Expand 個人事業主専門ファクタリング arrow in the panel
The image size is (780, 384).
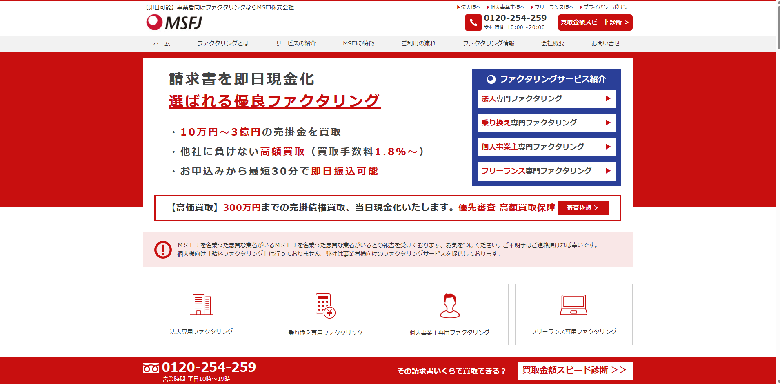[x=608, y=147]
